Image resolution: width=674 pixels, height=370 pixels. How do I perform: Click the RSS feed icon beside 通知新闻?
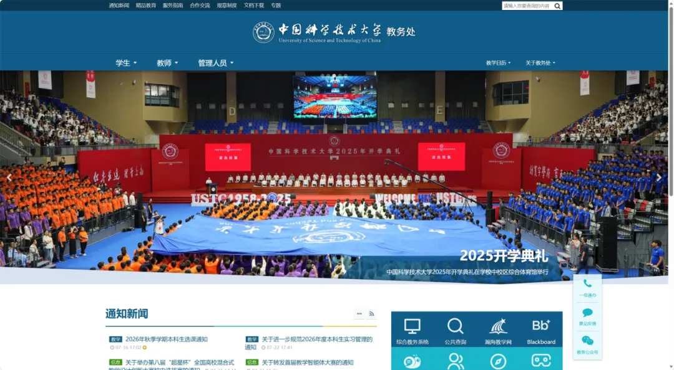coord(372,314)
